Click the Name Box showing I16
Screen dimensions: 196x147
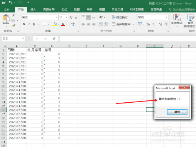point(13,38)
